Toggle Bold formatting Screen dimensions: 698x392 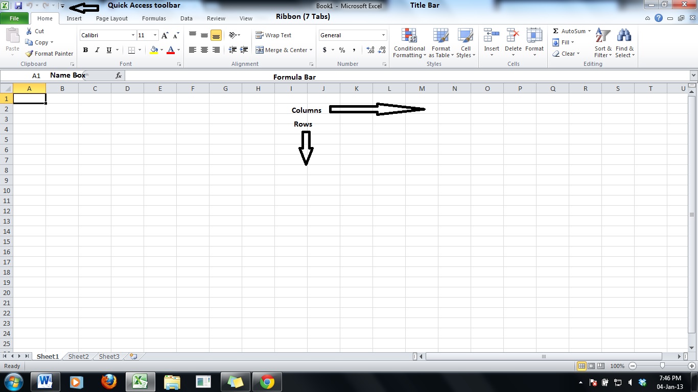[x=85, y=50]
